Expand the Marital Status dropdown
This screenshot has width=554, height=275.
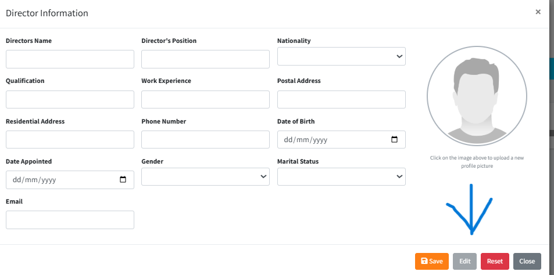point(341,177)
